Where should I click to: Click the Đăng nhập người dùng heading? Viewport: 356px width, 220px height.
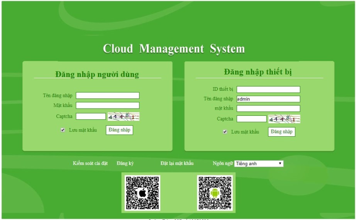[97, 74]
